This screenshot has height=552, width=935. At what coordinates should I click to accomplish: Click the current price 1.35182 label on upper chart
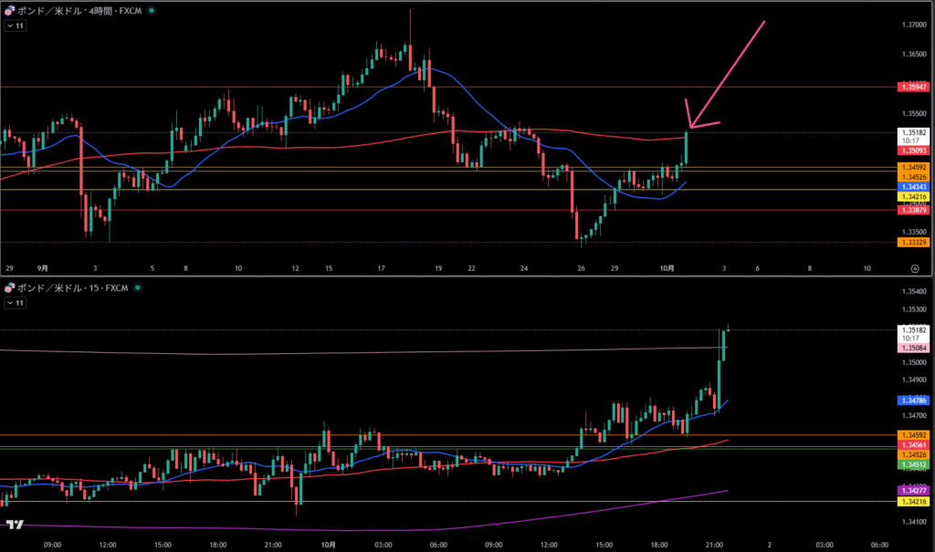913,132
